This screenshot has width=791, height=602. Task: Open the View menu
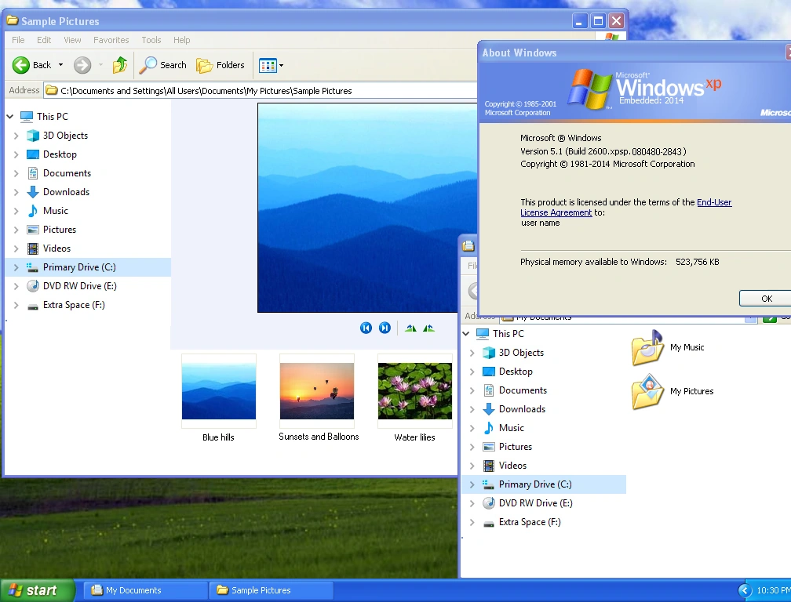tap(72, 40)
